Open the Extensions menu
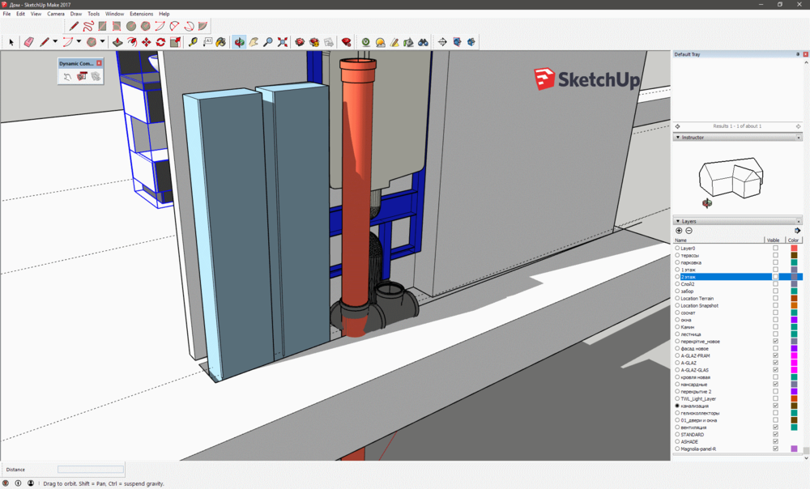Screen dimensions: 810x489 pos(141,14)
